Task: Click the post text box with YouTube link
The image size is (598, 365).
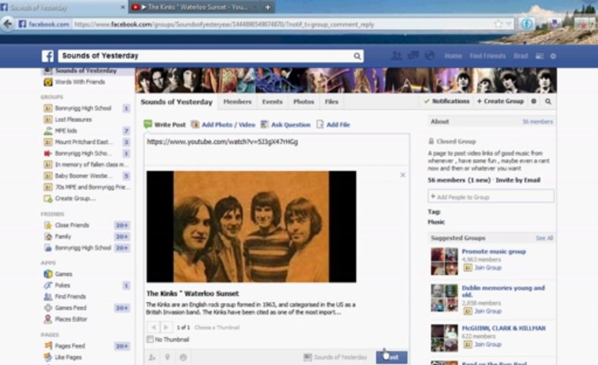Action: (x=277, y=149)
